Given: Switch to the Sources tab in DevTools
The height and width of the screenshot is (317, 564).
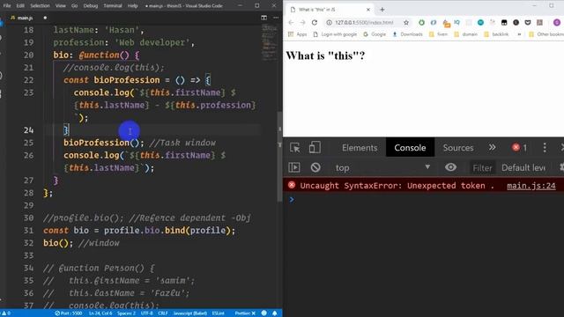Looking at the screenshot, I should [x=458, y=148].
